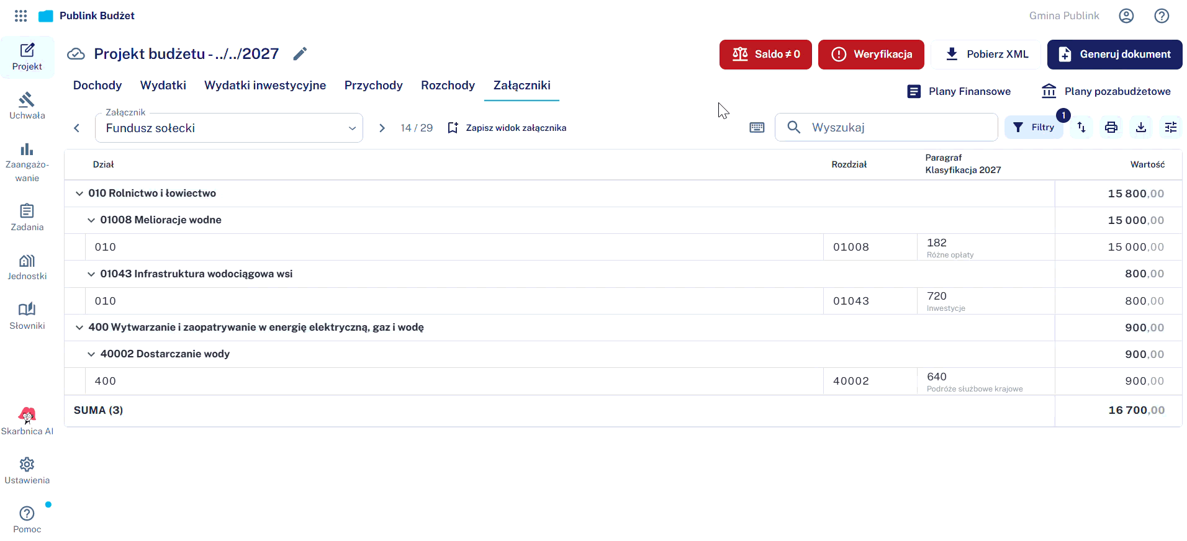Open user account profile icon
Screen dimensions: 1187x541
[1126, 16]
